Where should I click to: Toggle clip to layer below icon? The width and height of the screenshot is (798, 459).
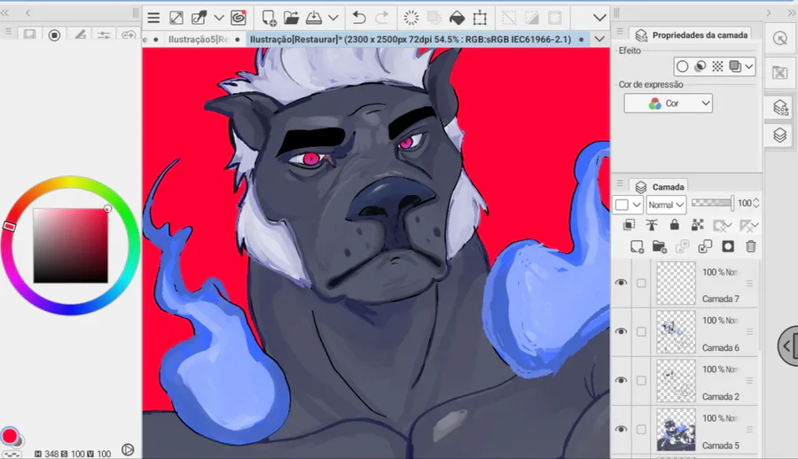click(x=629, y=225)
